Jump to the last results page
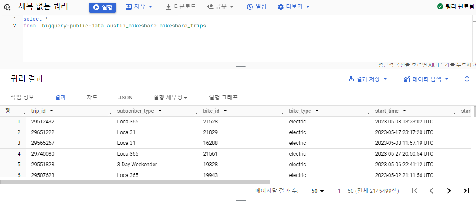The image size is (476, 201). (466, 191)
